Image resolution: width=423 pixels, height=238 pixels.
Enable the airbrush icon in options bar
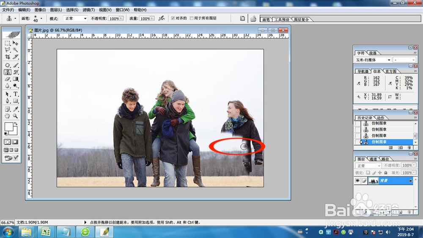[161, 18]
